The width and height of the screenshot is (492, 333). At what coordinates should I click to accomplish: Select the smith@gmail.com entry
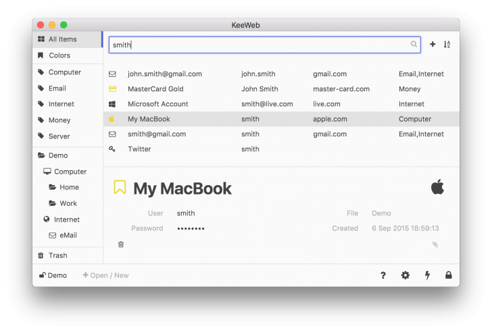pyautogui.click(x=281, y=134)
